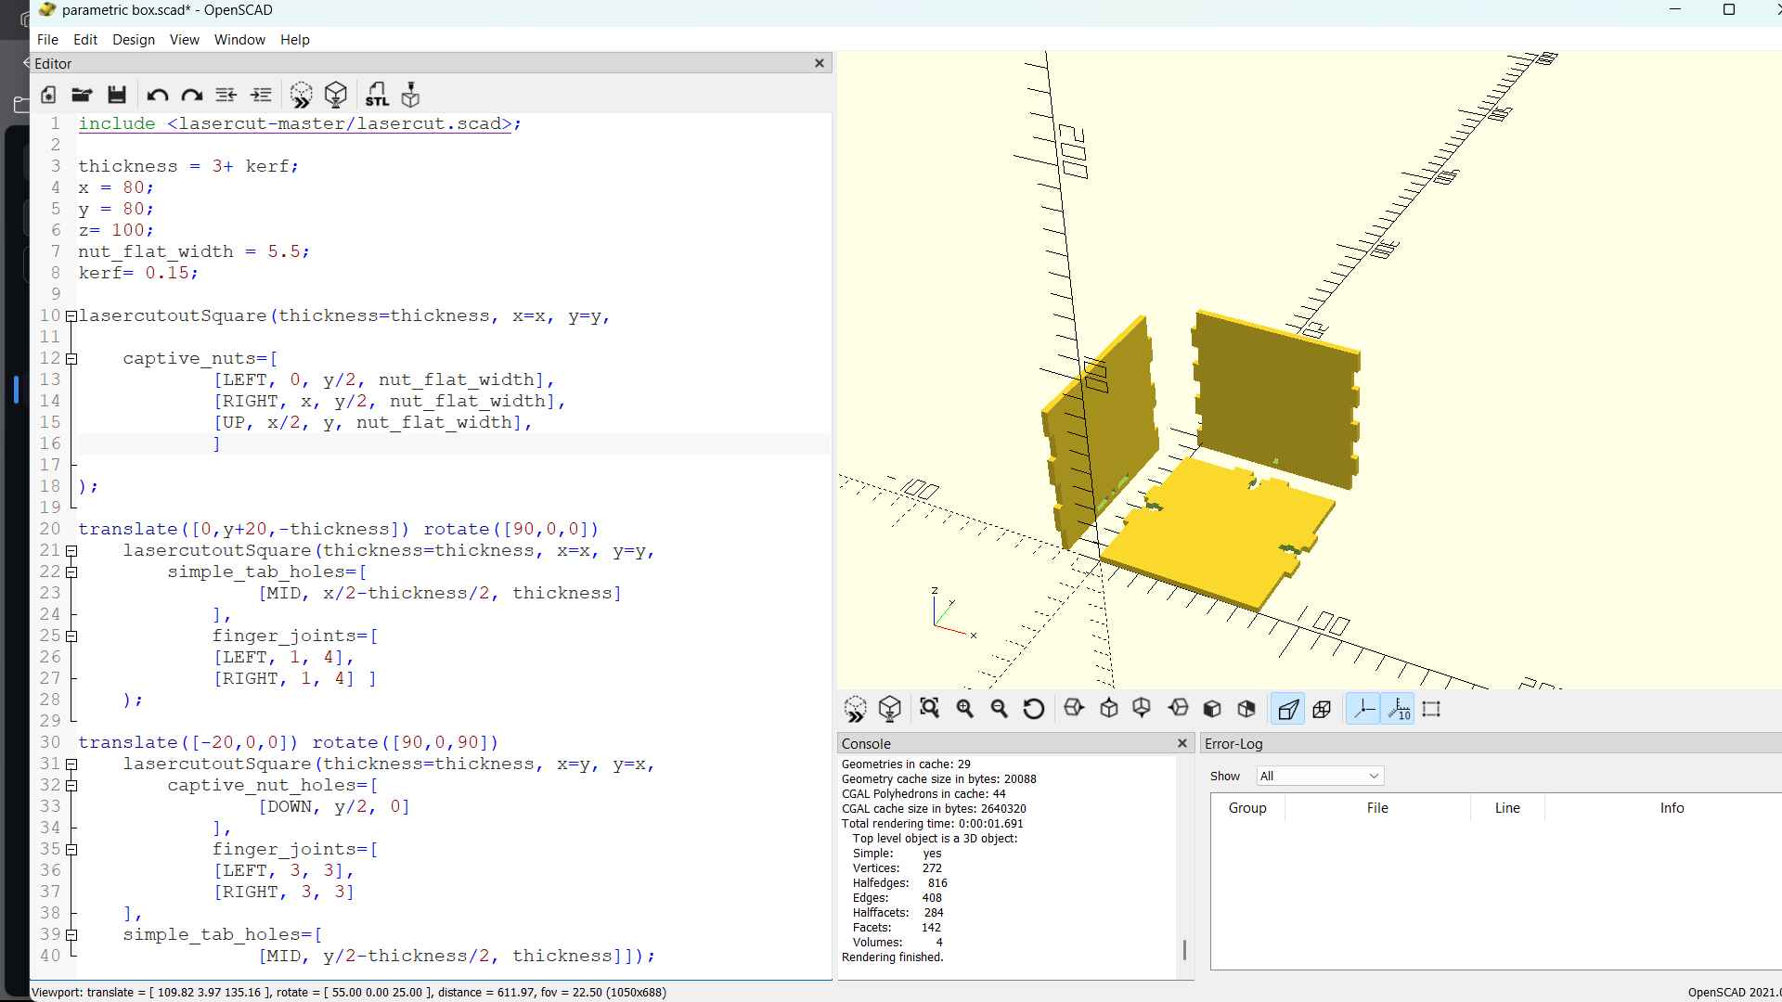1782x1002 pixels.
Task: Switch to the bottom view
Action: [1142, 709]
